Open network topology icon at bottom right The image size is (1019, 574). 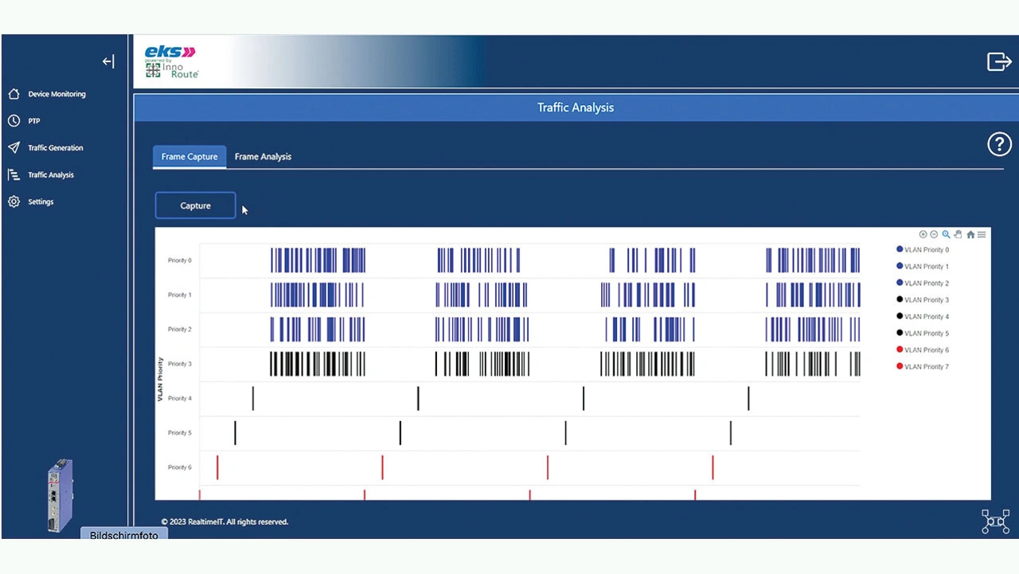[995, 521]
